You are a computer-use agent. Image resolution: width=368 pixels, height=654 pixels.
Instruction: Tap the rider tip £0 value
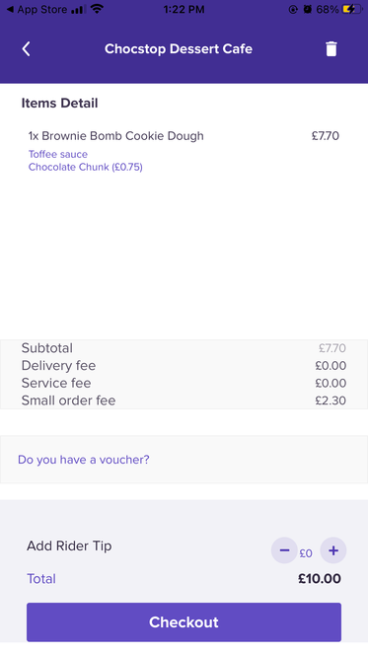pyautogui.click(x=306, y=553)
